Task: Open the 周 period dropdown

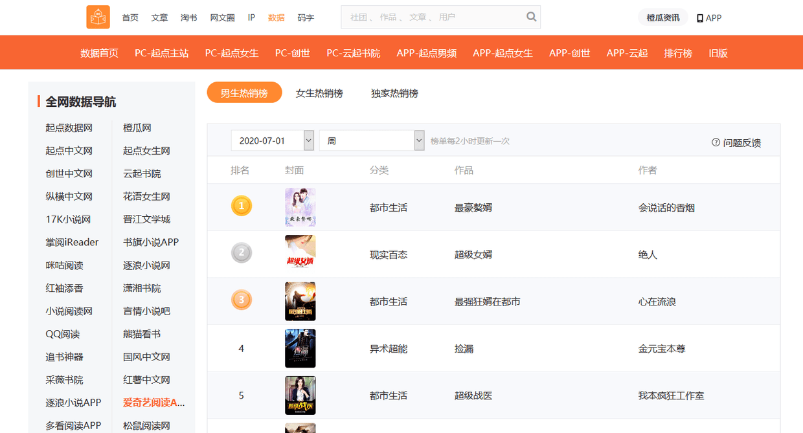Action: 419,140
